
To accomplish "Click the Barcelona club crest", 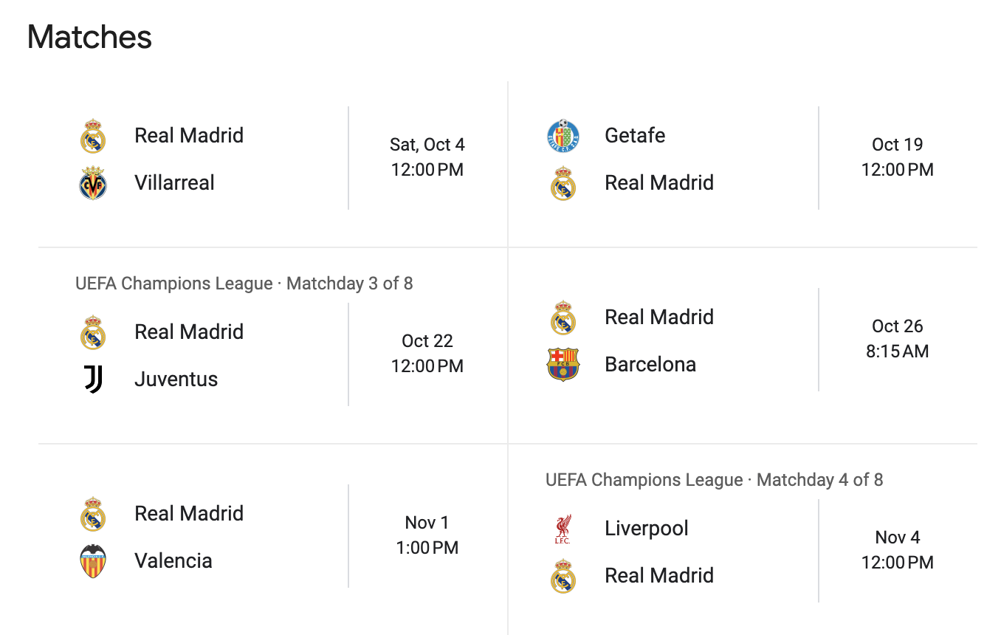I will pos(563,365).
